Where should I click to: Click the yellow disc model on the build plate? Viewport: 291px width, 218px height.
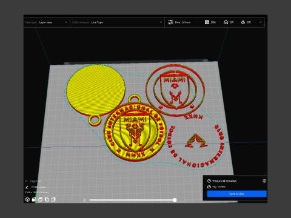click(x=96, y=90)
